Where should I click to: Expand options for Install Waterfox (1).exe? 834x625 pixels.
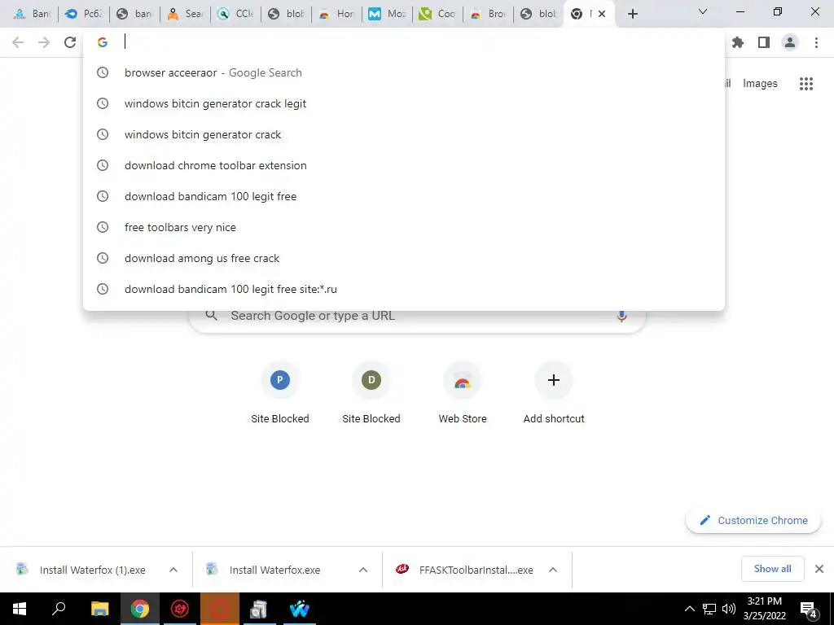[x=173, y=570]
